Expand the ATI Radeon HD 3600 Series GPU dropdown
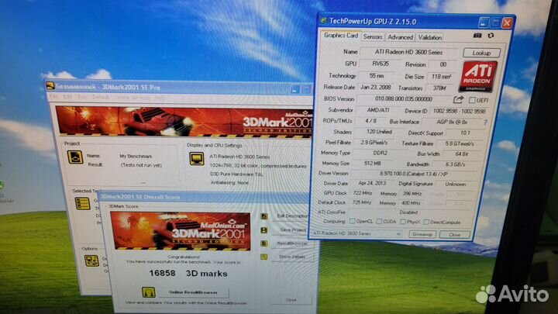558x314 pixels. pyautogui.click(x=398, y=234)
